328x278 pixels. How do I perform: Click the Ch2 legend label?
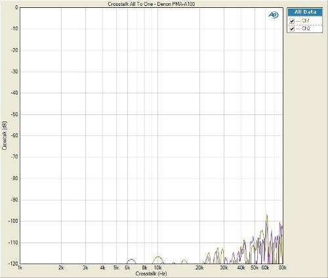point(306,28)
